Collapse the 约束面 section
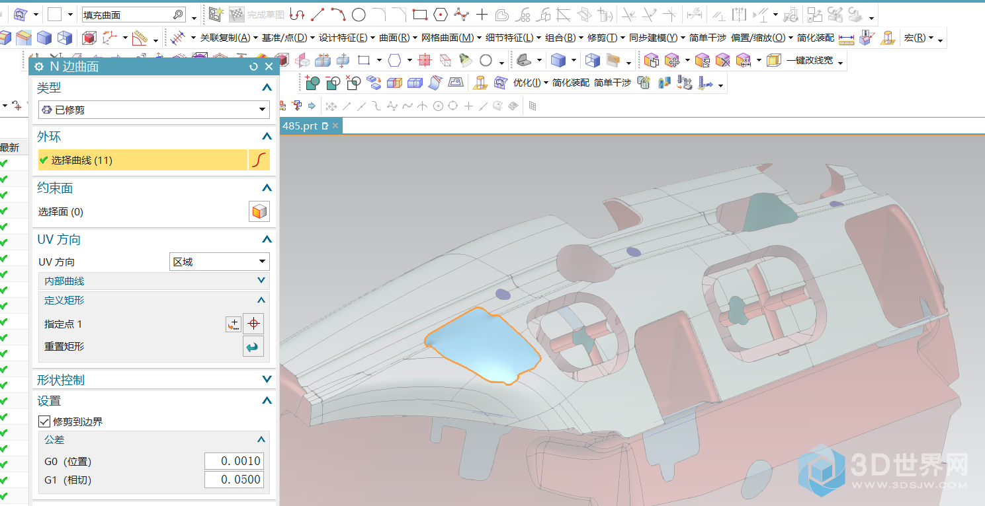 pyautogui.click(x=267, y=188)
